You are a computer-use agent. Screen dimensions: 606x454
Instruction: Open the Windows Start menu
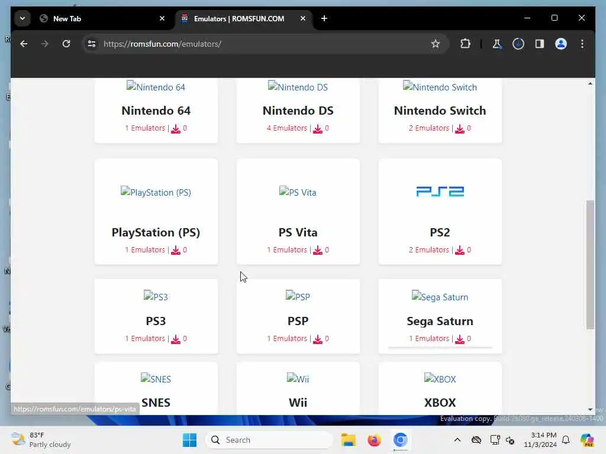(189, 440)
